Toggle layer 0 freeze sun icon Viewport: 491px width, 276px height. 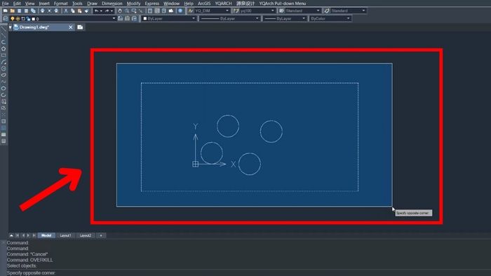tap(18, 19)
